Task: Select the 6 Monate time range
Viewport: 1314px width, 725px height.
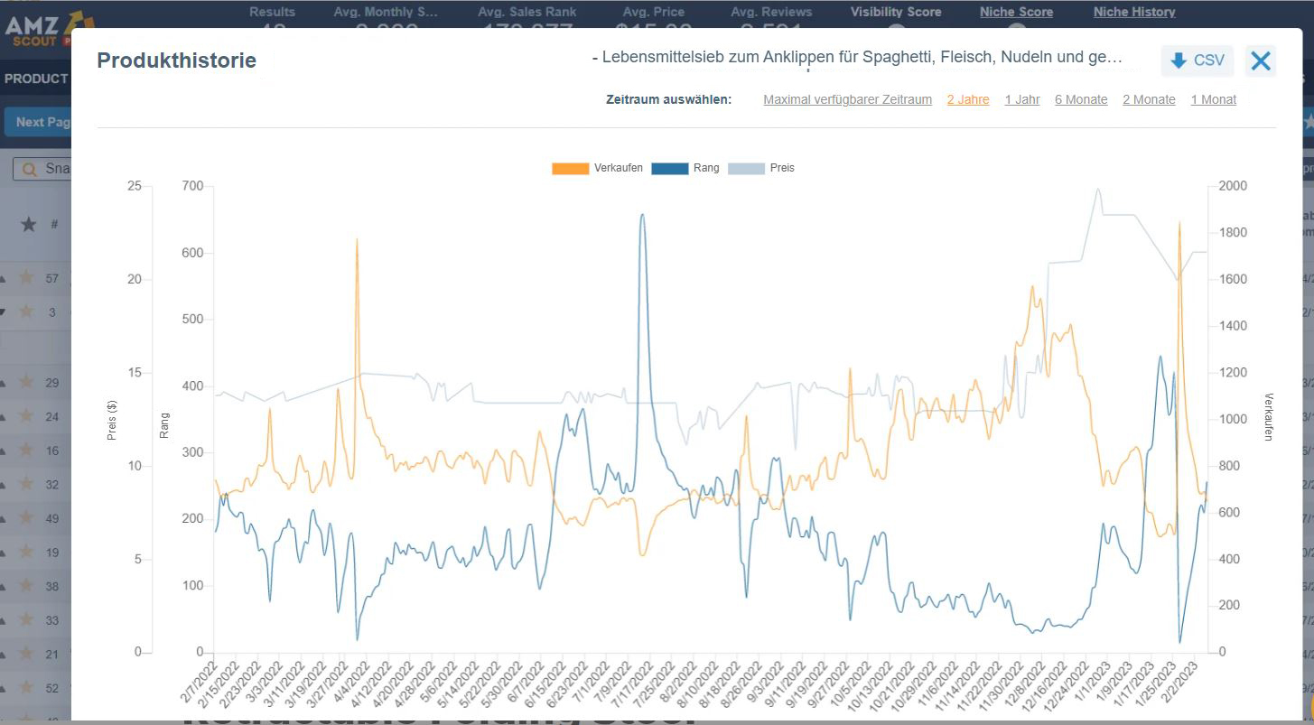Action: point(1080,99)
